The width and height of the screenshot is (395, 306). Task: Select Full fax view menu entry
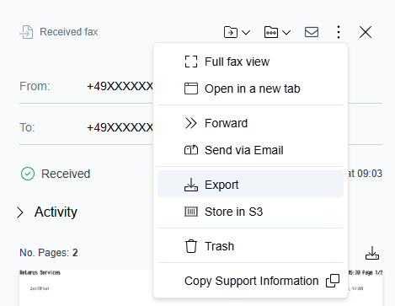click(250, 62)
